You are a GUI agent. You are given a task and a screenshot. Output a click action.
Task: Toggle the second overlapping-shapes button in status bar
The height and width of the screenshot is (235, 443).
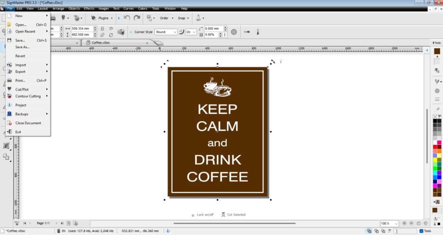(x=376, y=231)
